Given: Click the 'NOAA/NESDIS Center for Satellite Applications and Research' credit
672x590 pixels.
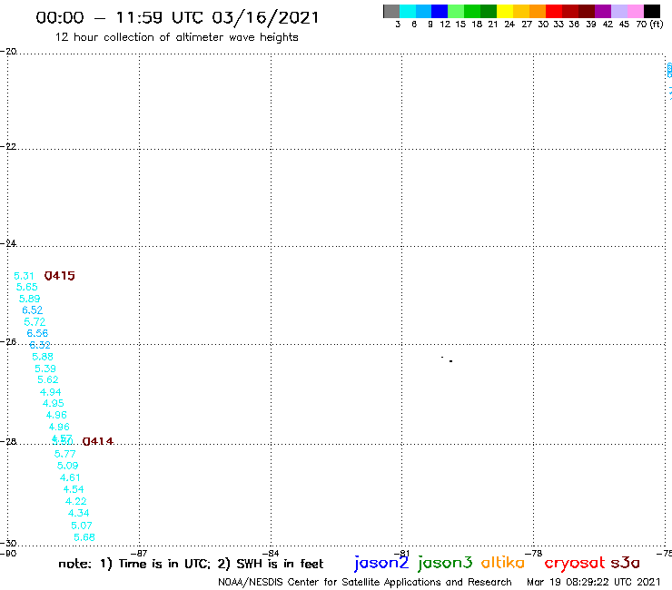Looking at the screenshot, I should 365,583.
